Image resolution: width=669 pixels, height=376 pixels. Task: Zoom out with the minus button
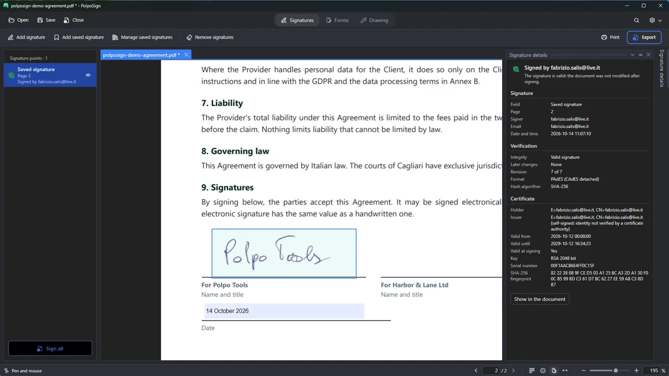pos(583,371)
